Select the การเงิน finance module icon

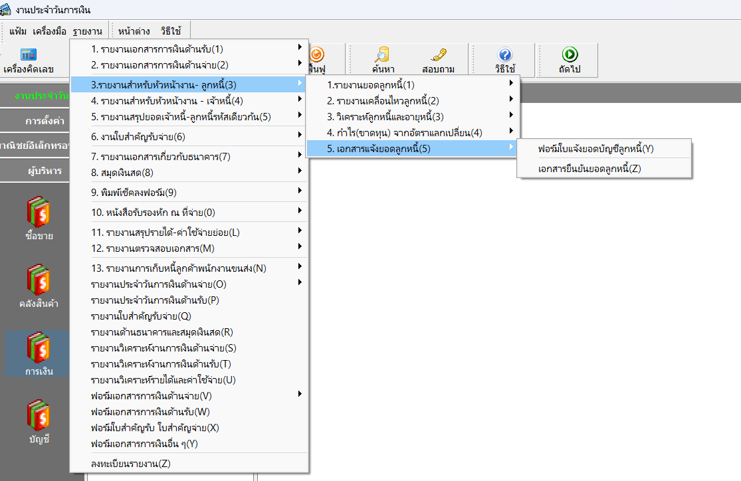coord(38,354)
